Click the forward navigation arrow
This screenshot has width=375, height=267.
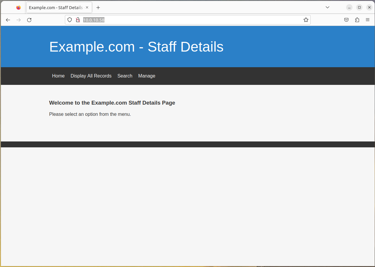pyautogui.click(x=19, y=20)
